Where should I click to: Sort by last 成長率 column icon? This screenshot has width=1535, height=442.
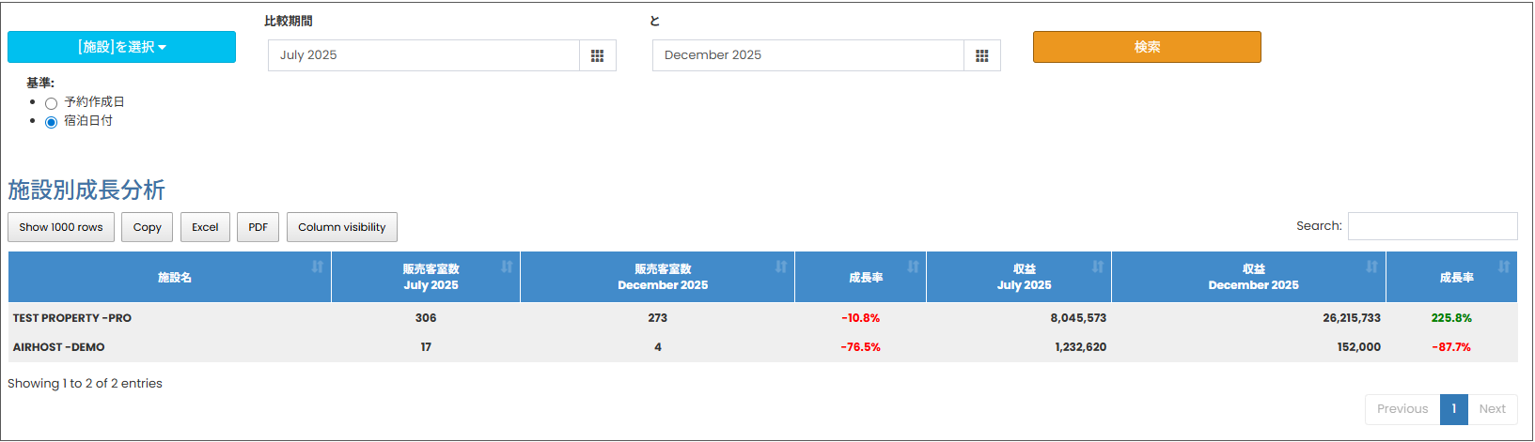[1503, 267]
